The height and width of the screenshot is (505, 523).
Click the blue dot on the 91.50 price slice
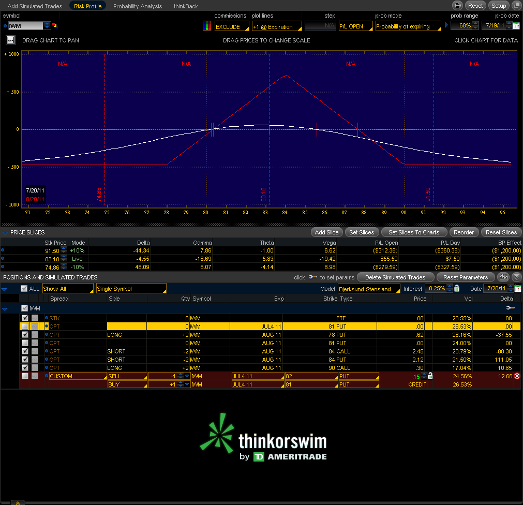coord(3,250)
